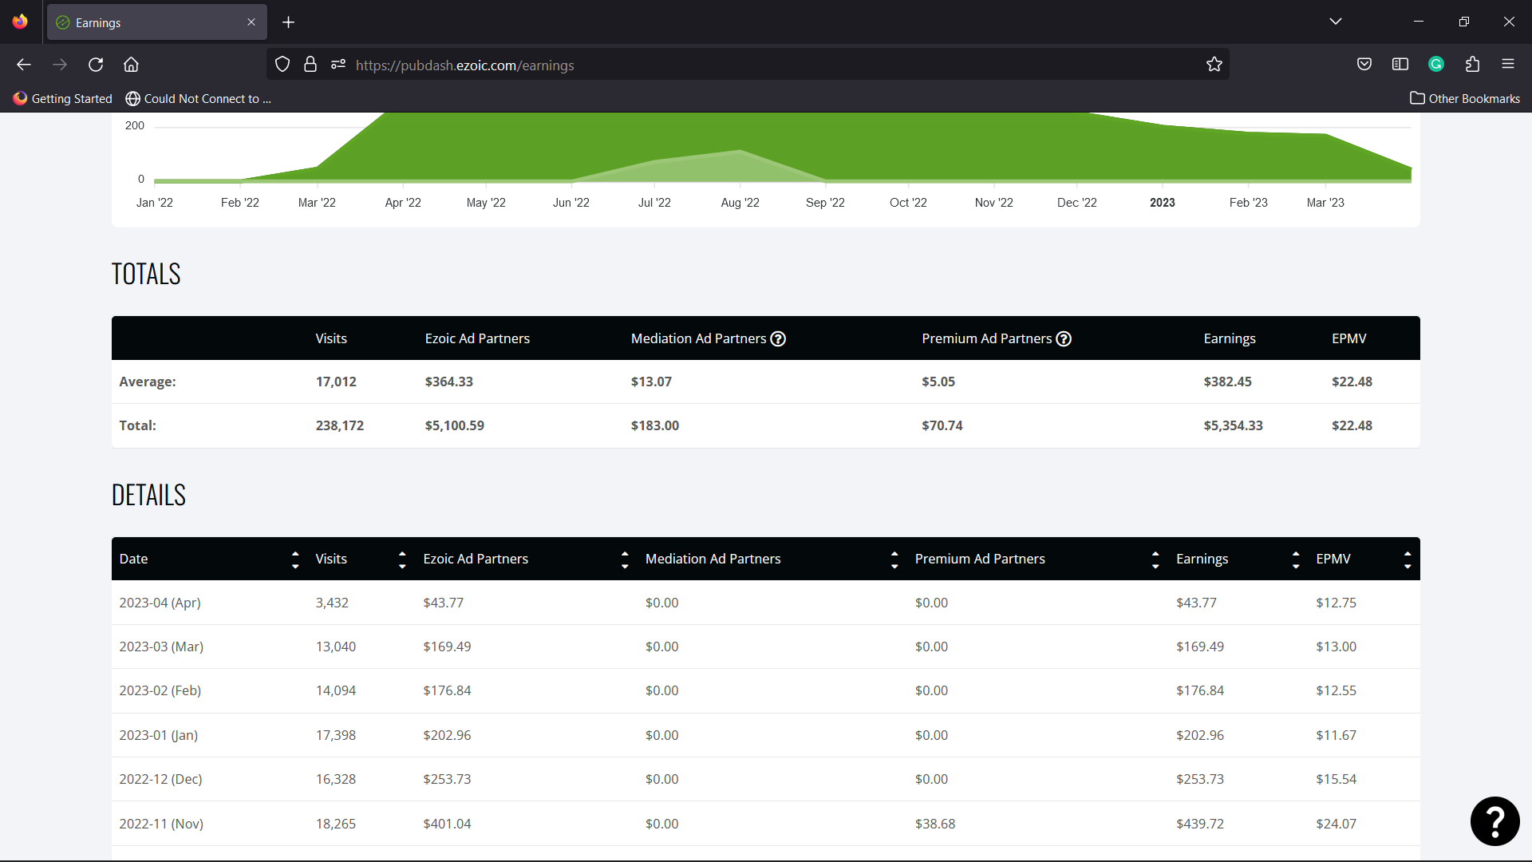This screenshot has width=1532, height=862.
Task: Click the Apr '22 chart axis label
Action: coord(403,203)
